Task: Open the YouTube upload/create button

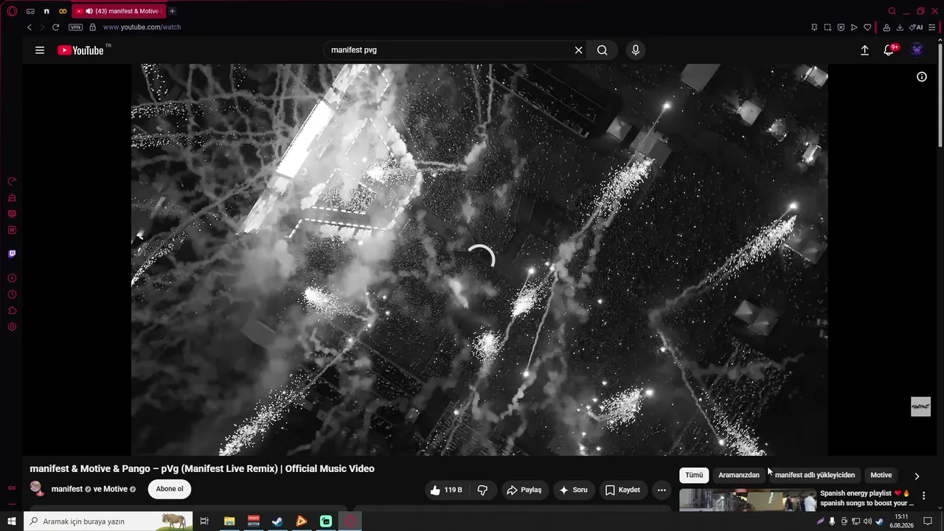Action: [x=865, y=50]
